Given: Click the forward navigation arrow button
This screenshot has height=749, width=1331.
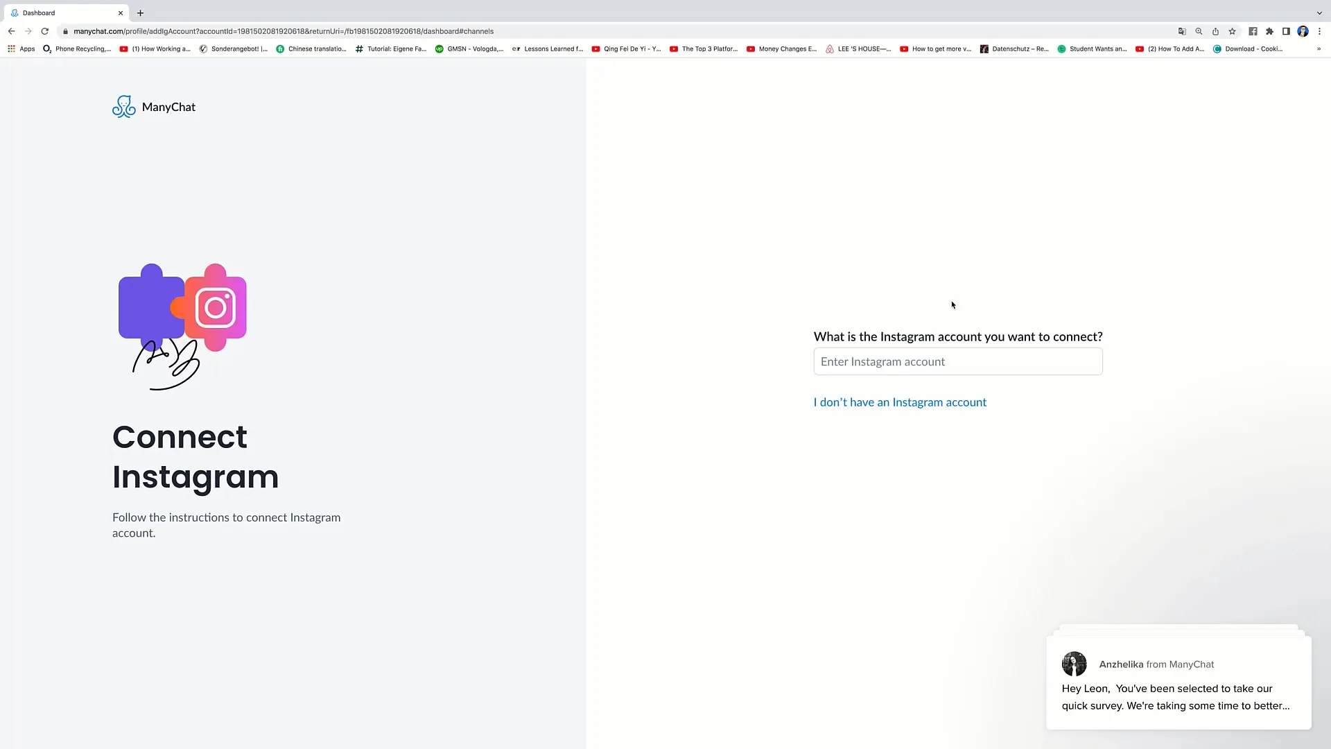Looking at the screenshot, I should pos(28,31).
